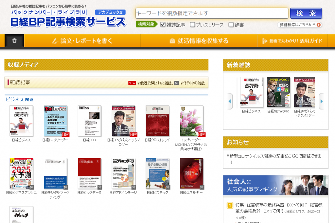Open 日経ビジネス cover in 新着雑誌 panel
Screen dimensions: 335x223
(252, 92)
